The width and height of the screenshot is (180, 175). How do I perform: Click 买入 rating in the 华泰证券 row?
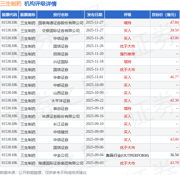[x=128, y=77]
